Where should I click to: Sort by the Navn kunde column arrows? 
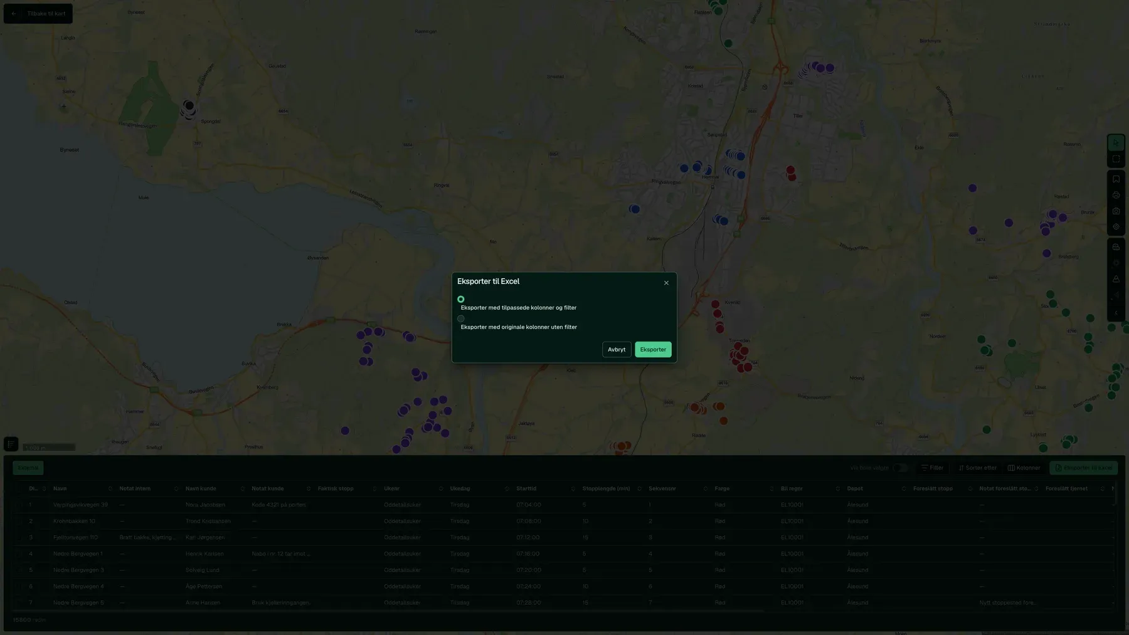pyautogui.click(x=242, y=489)
